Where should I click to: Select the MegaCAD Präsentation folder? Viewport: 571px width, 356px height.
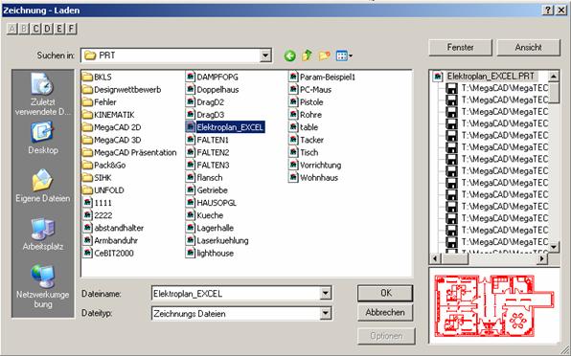(129, 153)
